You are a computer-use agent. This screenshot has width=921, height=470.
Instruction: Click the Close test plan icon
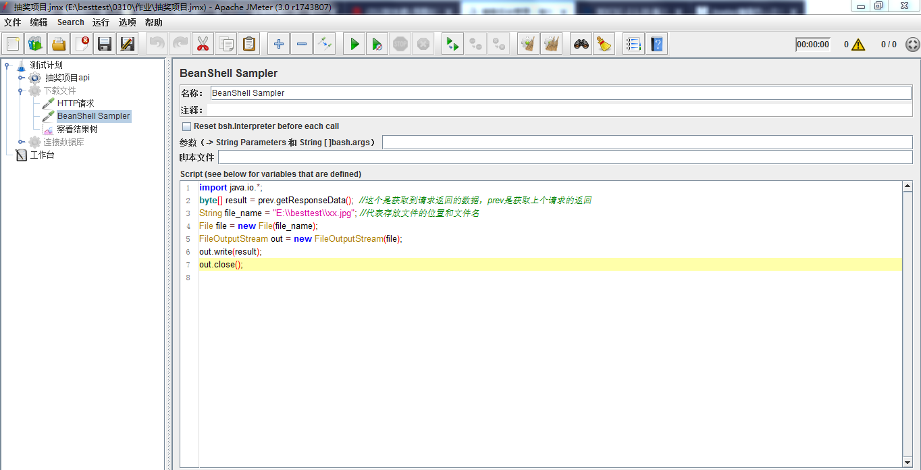pos(82,45)
